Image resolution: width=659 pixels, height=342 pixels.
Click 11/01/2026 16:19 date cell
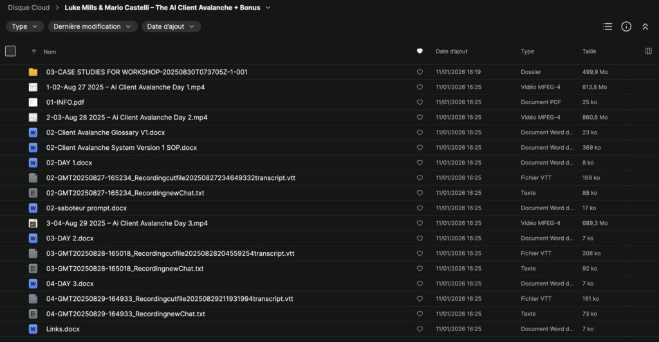coord(458,72)
